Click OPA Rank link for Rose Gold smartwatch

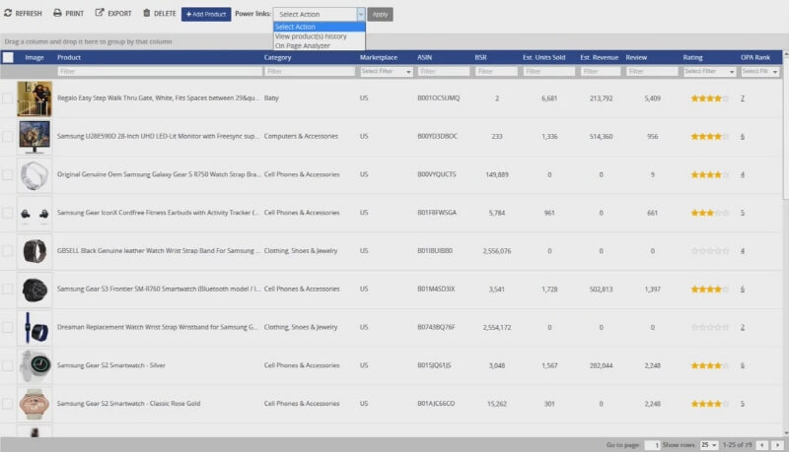[743, 404]
